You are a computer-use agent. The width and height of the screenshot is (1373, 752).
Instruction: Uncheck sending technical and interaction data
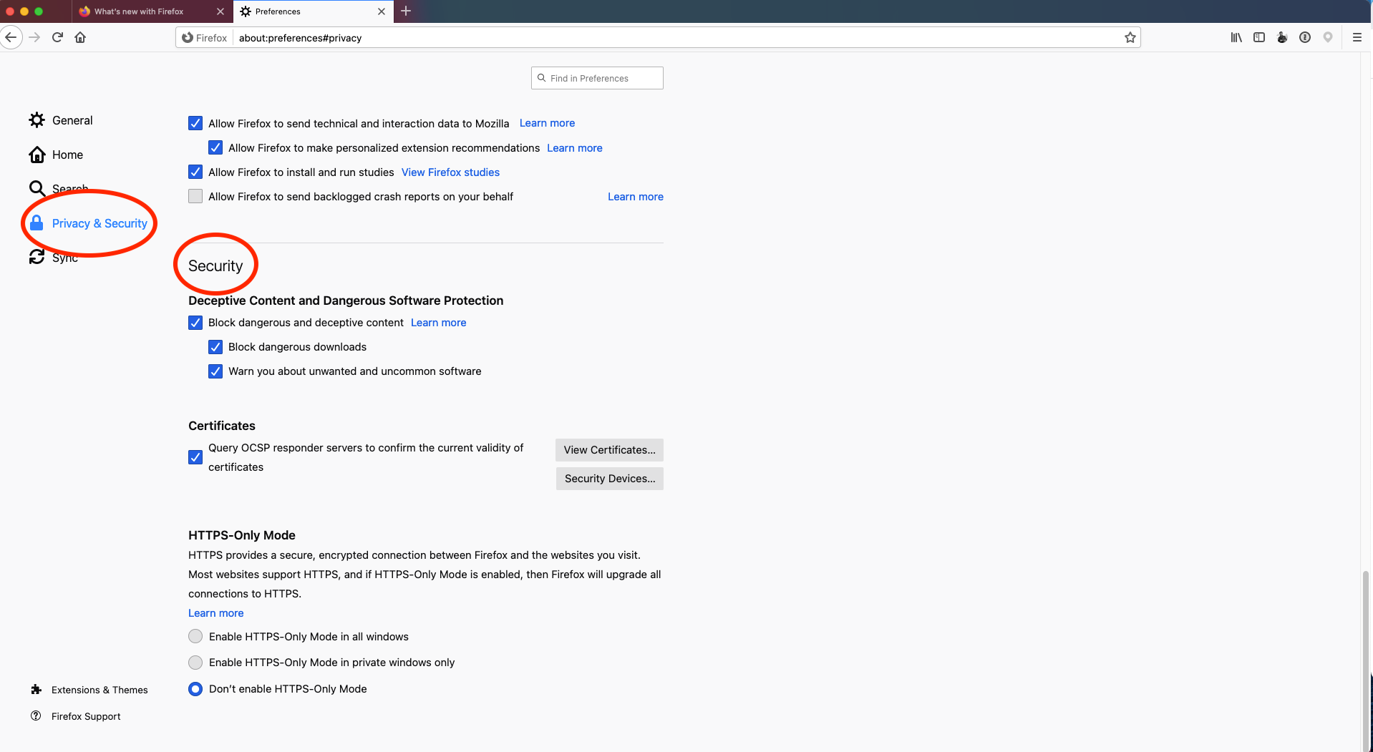195,123
